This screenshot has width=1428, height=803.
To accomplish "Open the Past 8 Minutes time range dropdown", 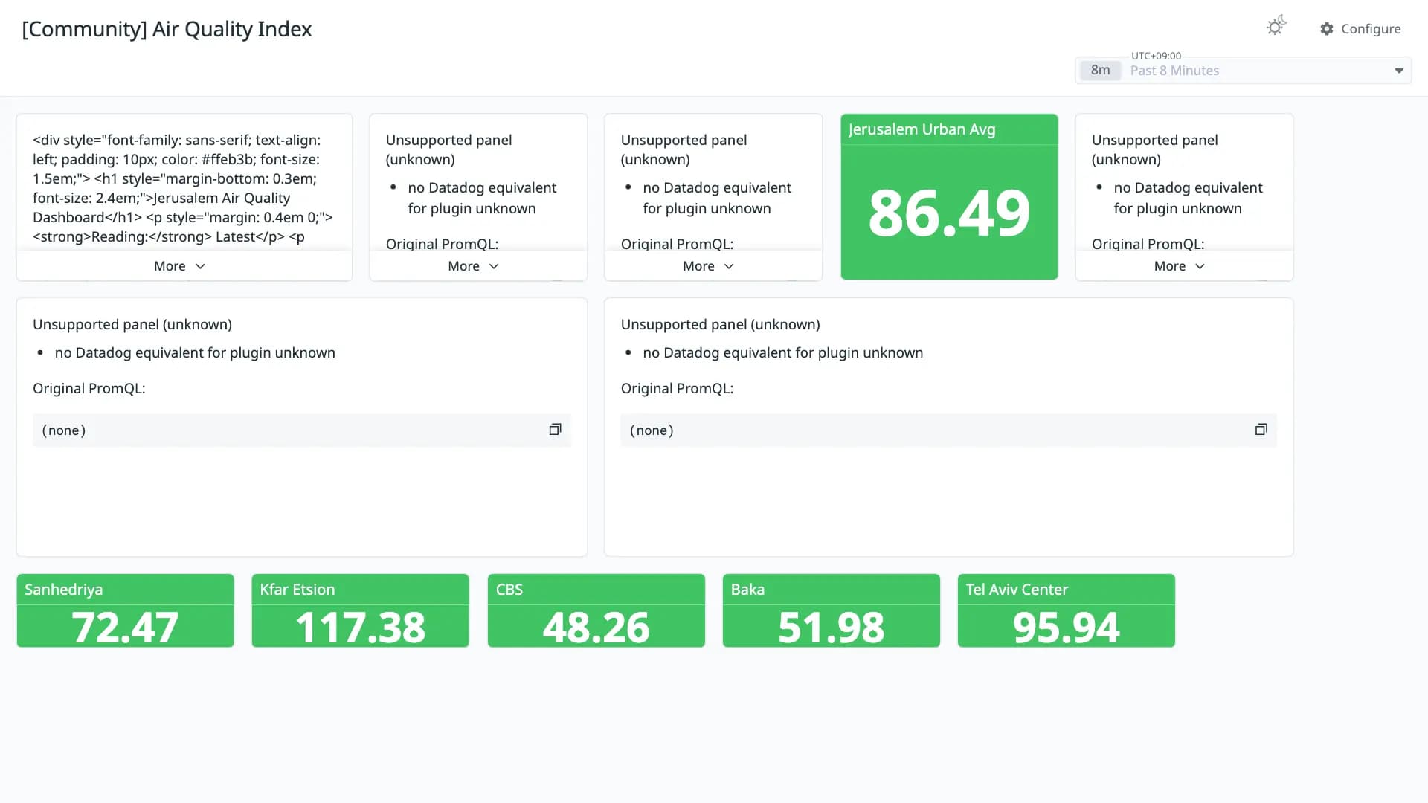I will 1244,71.
